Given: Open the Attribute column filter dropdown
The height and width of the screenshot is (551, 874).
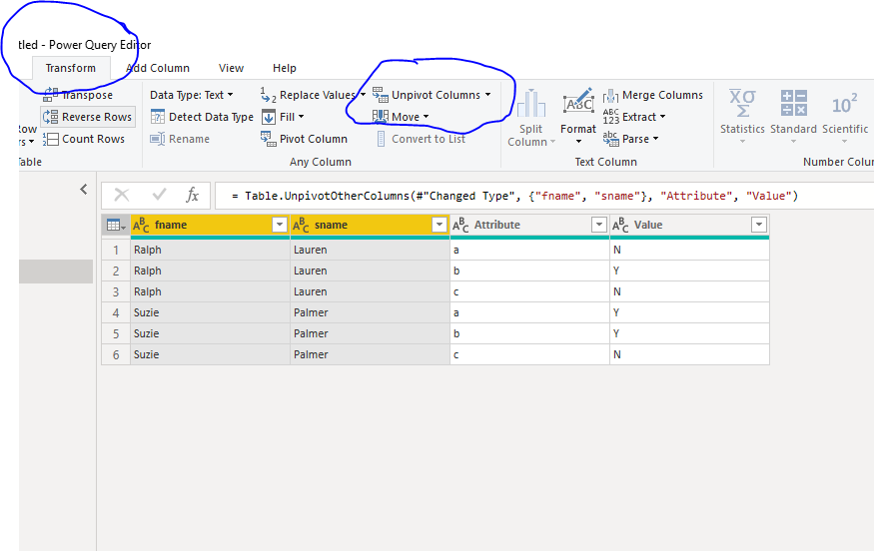Looking at the screenshot, I should [x=599, y=225].
